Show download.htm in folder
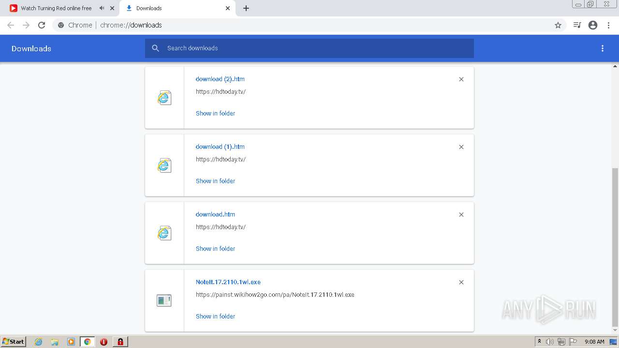Viewport: 619px width, 348px height. 215,248
